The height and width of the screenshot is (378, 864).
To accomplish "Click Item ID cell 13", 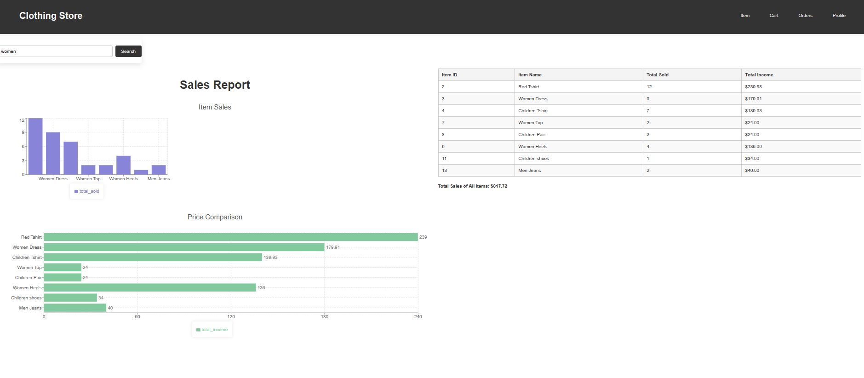I will (x=476, y=171).
